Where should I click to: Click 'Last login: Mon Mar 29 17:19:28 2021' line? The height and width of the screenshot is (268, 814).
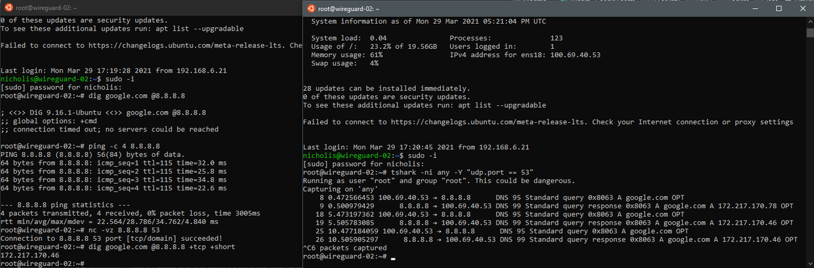tap(114, 70)
